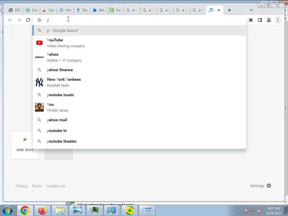The height and width of the screenshot is (216, 288).
Task: Open the Extensions puzzle icon in toolbar
Action: point(251,20)
